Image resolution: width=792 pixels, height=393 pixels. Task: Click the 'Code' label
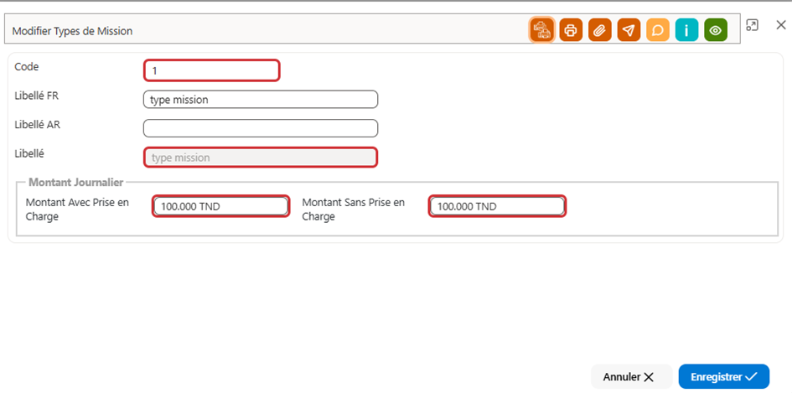coord(27,66)
